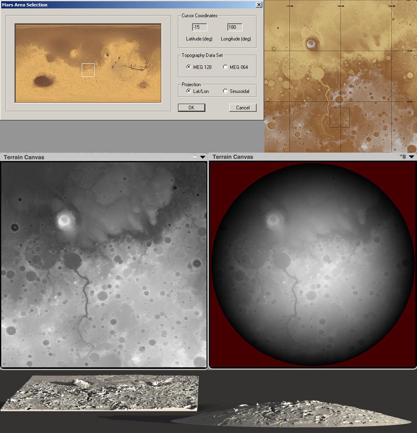
Task: Select the MEG 128 topography data set
Action: [x=199, y=67]
